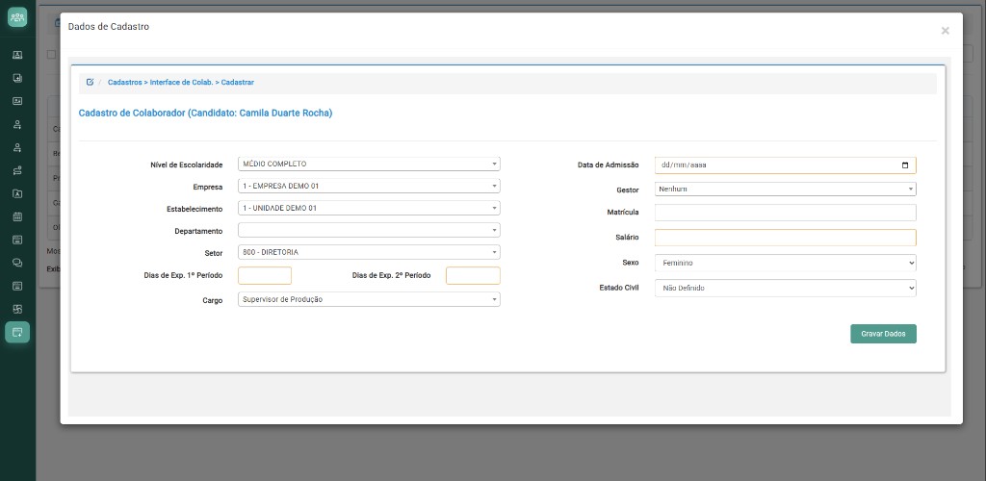The height and width of the screenshot is (481, 986).
Task: Open calendar picker in Data de Admissão field
Action: coord(905,165)
